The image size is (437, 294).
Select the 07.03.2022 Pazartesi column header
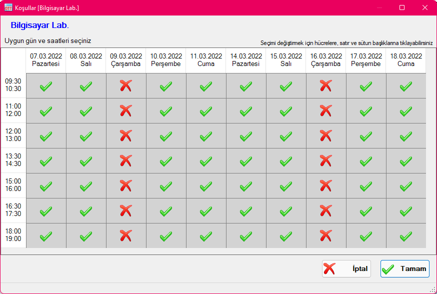tap(46, 60)
